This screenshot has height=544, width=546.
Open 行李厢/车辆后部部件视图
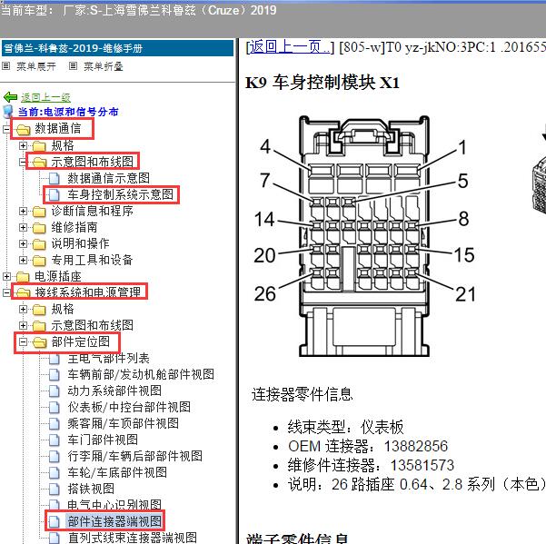pos(135,456)
